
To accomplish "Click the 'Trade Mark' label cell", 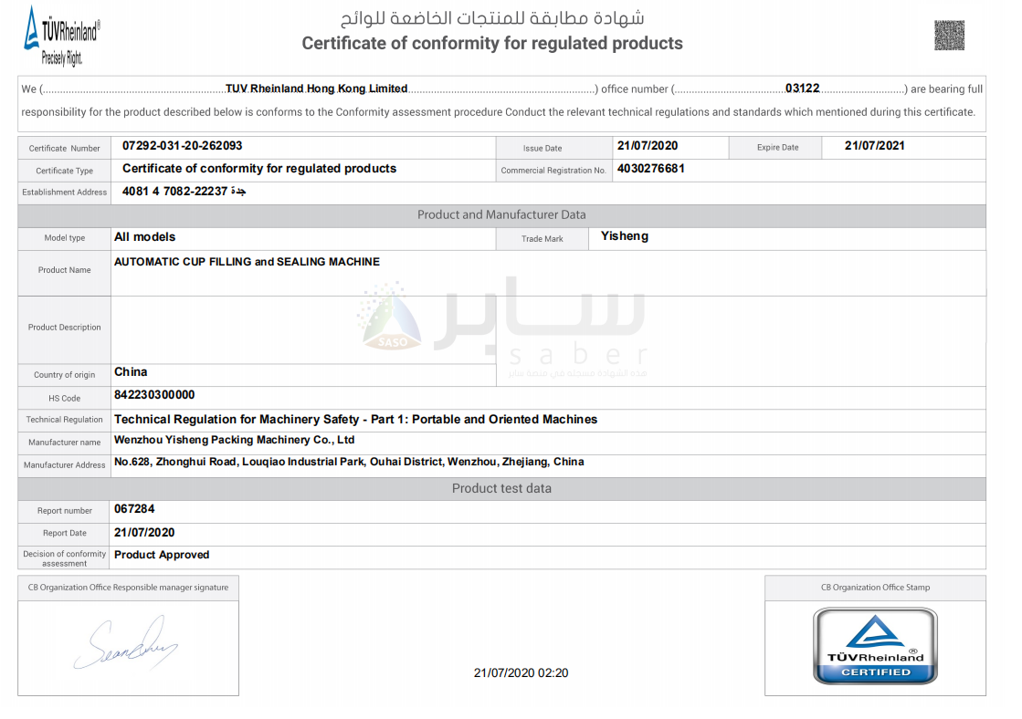I will click(x=543, y=239).
